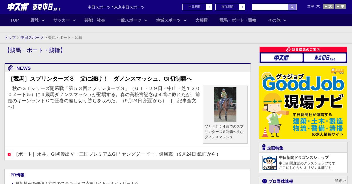Open 詳細 > link for プロ野球速報
This screenshot has width=352, height=184.
pyautogui.click(x=340, y=181)
